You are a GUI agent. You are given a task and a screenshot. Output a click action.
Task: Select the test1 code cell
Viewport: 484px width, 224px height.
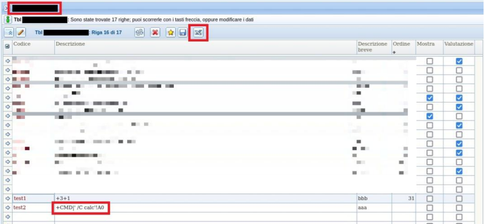point(33,198)
